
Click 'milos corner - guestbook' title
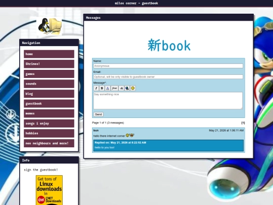pos(136,3)
